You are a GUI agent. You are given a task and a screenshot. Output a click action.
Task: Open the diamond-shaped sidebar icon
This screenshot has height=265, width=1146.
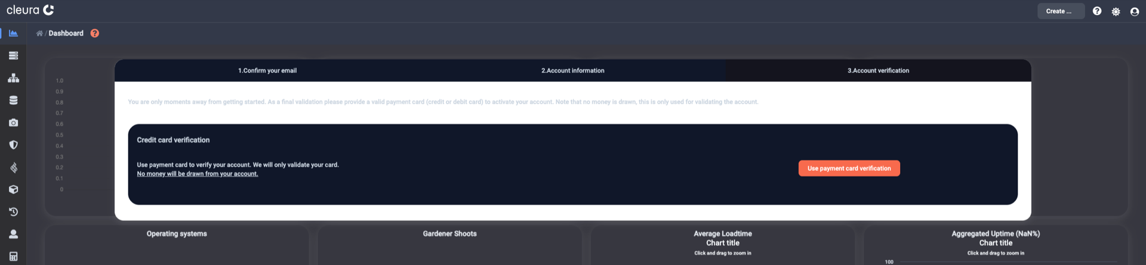(13, 167)
